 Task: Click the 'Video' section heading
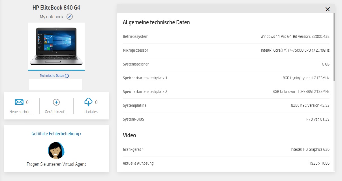[x=129, y=135]
